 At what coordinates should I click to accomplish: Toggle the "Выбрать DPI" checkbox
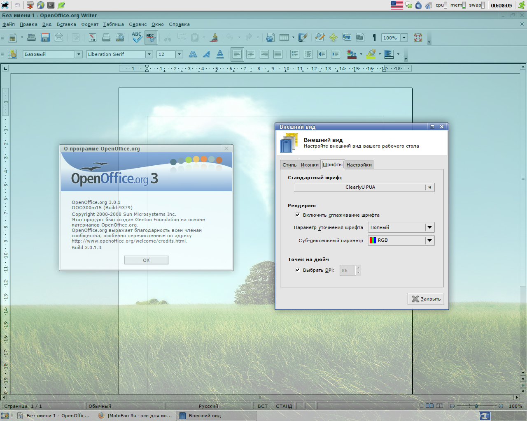pyautogui.click(x=298, y=270)
